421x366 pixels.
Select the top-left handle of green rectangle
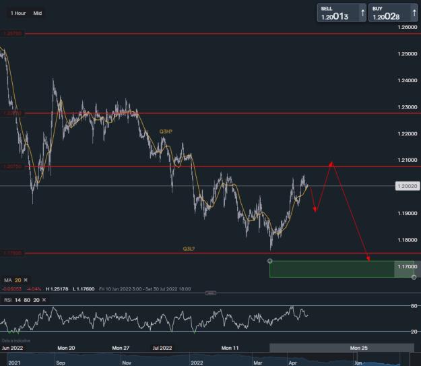[x=270, y=261]
